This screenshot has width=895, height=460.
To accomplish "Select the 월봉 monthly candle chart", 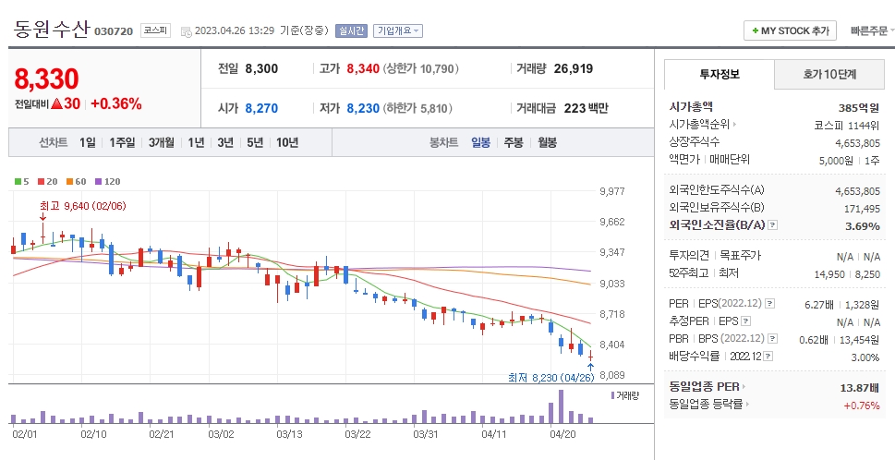I will (x=547, y=142).
